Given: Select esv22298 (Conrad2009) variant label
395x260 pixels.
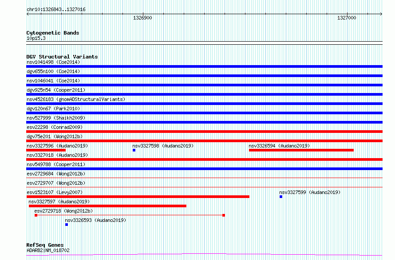Looking at the screenshot, I should point(55,127).
